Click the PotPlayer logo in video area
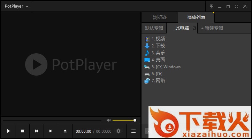Screen dimensions: 252x139 (x=71, y=64)
